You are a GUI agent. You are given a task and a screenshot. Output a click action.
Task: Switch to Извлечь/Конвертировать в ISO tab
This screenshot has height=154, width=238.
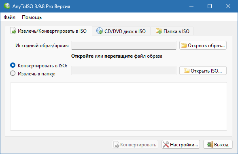[49, 31]
